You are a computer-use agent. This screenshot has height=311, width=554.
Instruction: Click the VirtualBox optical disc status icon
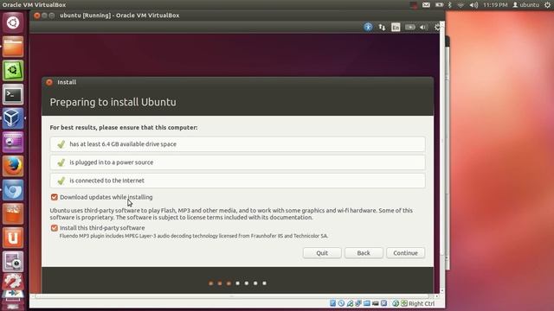[x=341, y=303]
